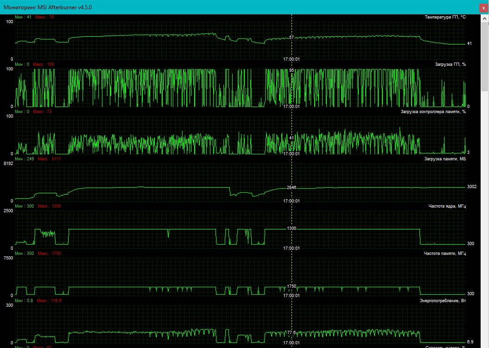Select the 'Энергопотребление, Вт' graph label

click(x=443, y=301)
